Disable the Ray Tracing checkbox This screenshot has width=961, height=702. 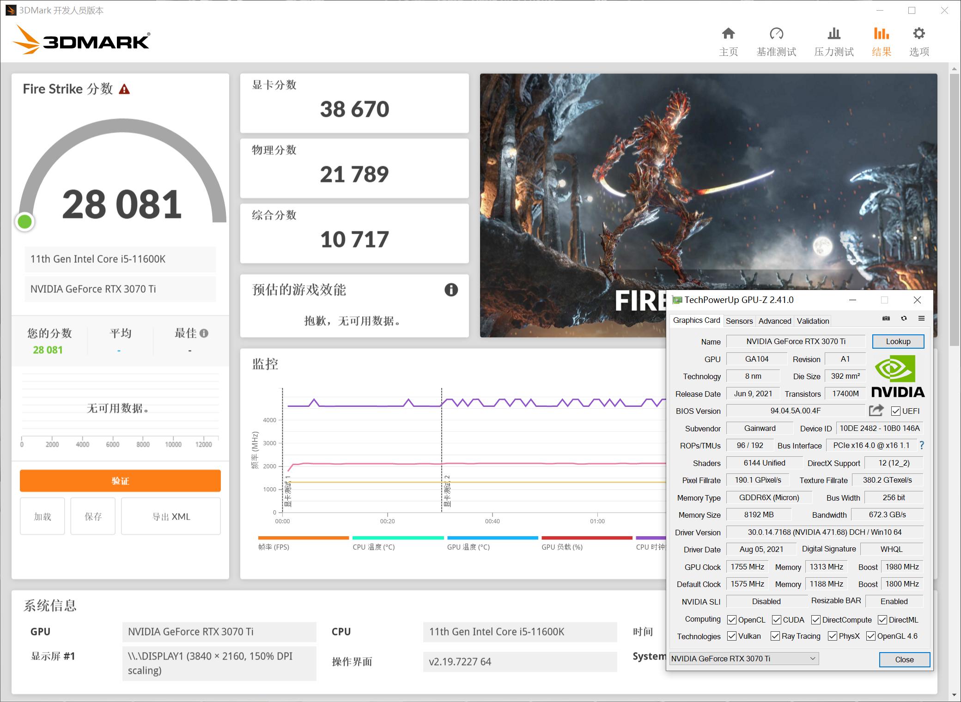click(x=776, y=636)
